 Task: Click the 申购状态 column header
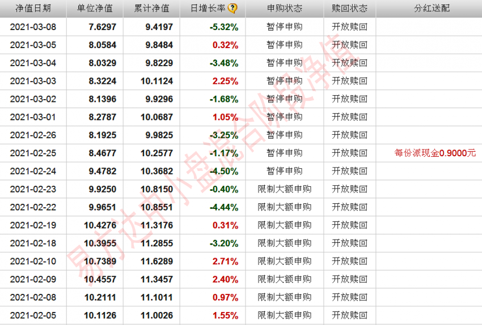(x=285, y=8)
